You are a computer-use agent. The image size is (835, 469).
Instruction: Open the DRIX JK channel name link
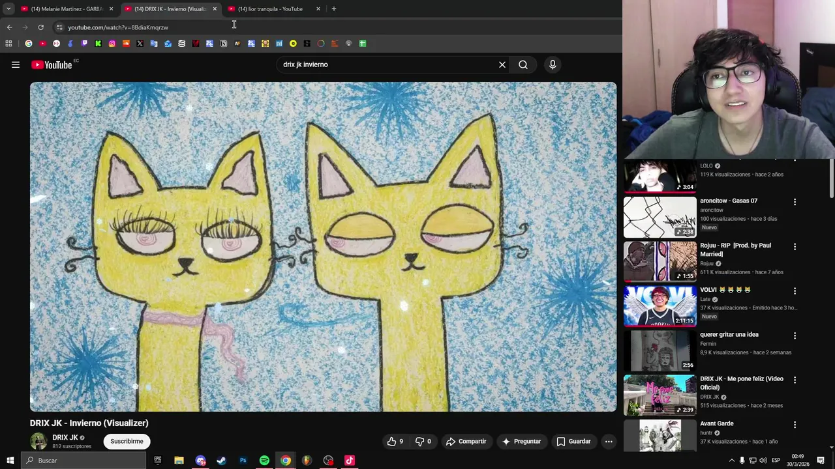65,438
